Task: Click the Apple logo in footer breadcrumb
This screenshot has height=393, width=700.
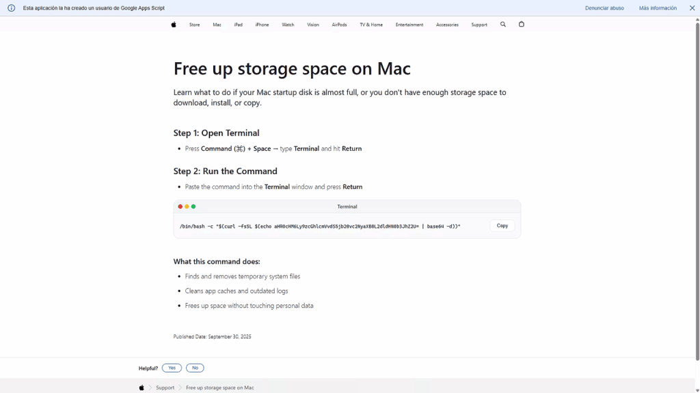Action: (142, 388)
